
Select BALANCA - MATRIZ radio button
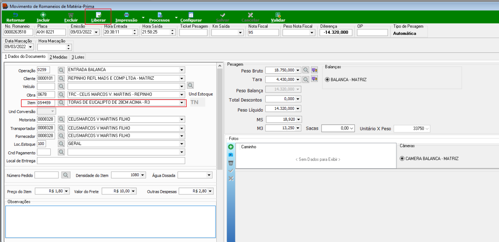327,80
